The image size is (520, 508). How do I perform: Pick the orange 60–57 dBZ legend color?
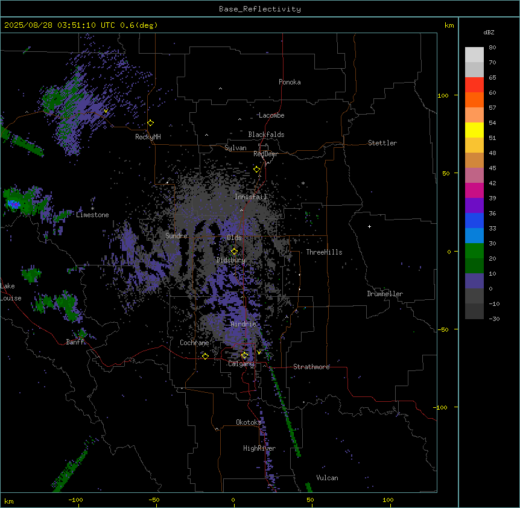474,100
